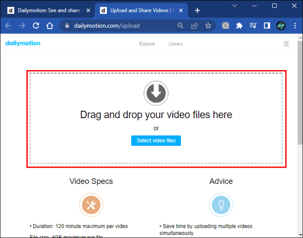The width and height of the screenshot is (303, 238).
Task: Open the Dailymotion user account icon
Action: pyautogui.click(x=286, y=43)
